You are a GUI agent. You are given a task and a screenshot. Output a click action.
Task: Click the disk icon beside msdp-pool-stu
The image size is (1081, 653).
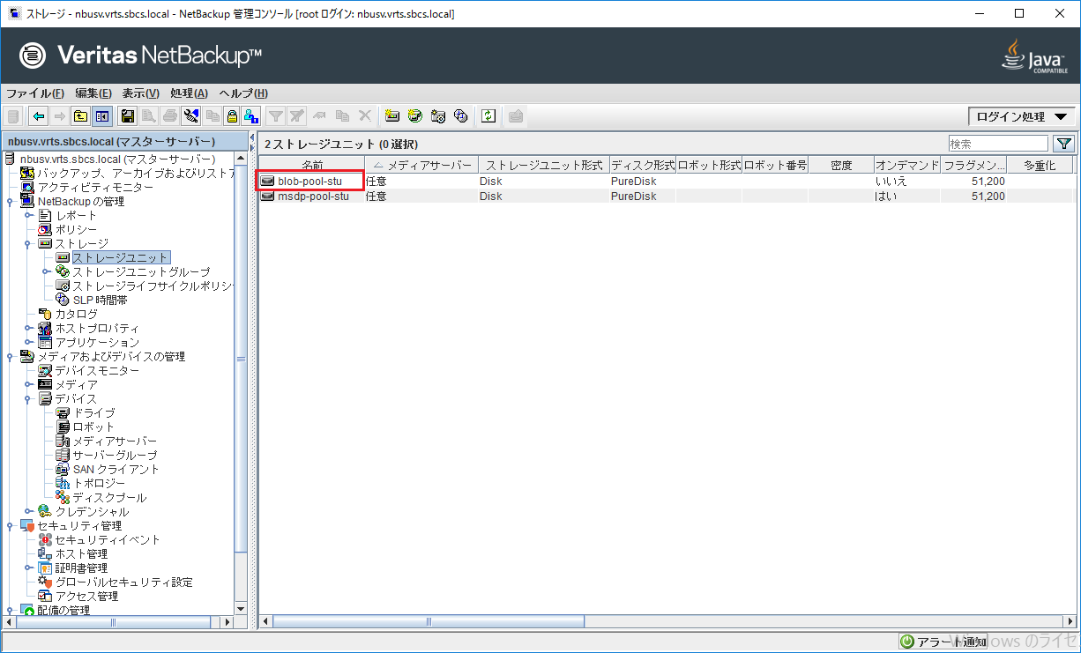[x=267, y=197]
